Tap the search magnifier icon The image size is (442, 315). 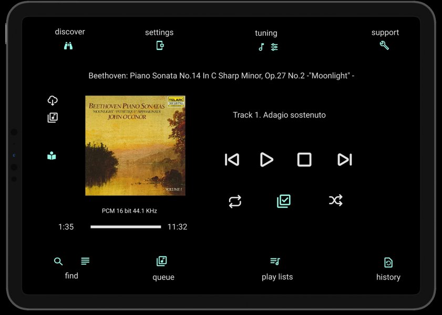58,261
